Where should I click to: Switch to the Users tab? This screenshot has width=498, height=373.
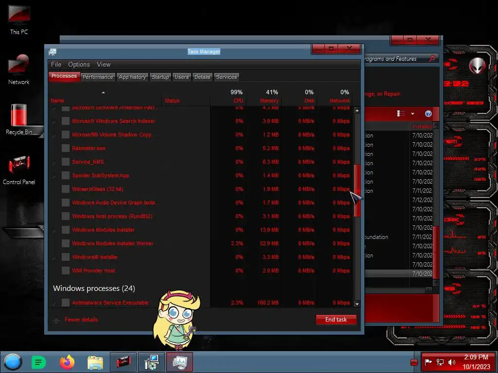click(181, 77)
